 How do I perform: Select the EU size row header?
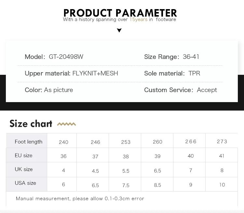pos(24,155)
